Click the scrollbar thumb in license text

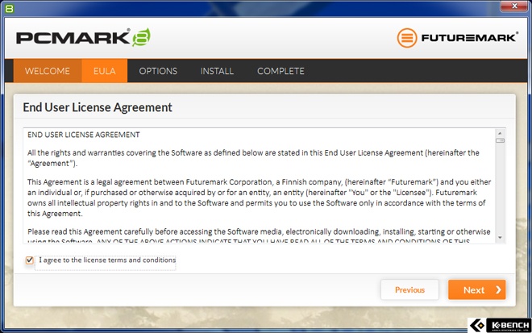[x=500, y=140]
